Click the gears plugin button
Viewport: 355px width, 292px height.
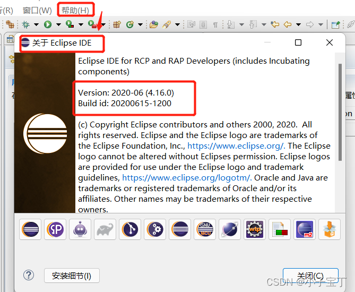pos(155,229)
